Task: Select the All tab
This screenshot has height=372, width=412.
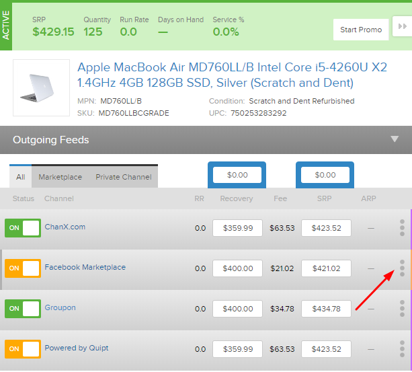Action: click(20, 177)
